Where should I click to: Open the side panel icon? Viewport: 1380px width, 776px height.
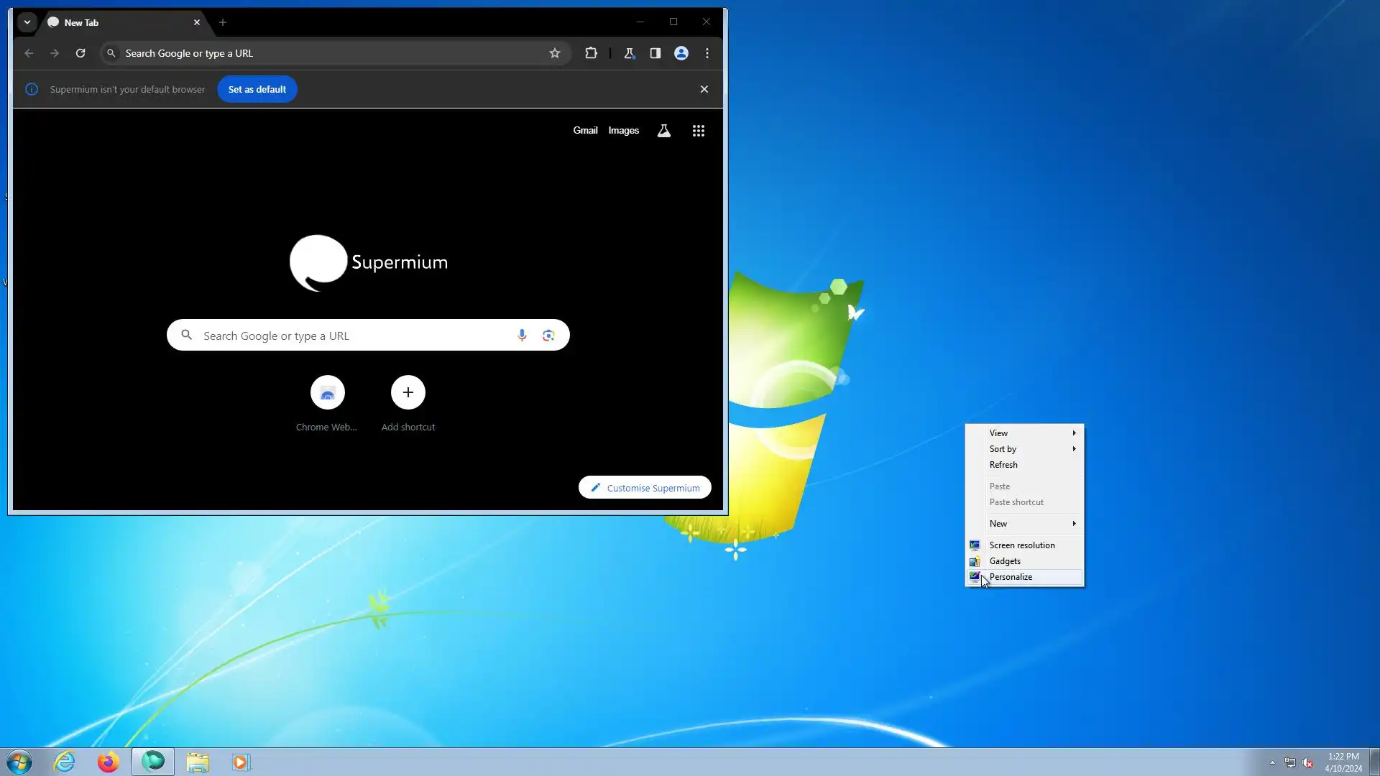655,53
